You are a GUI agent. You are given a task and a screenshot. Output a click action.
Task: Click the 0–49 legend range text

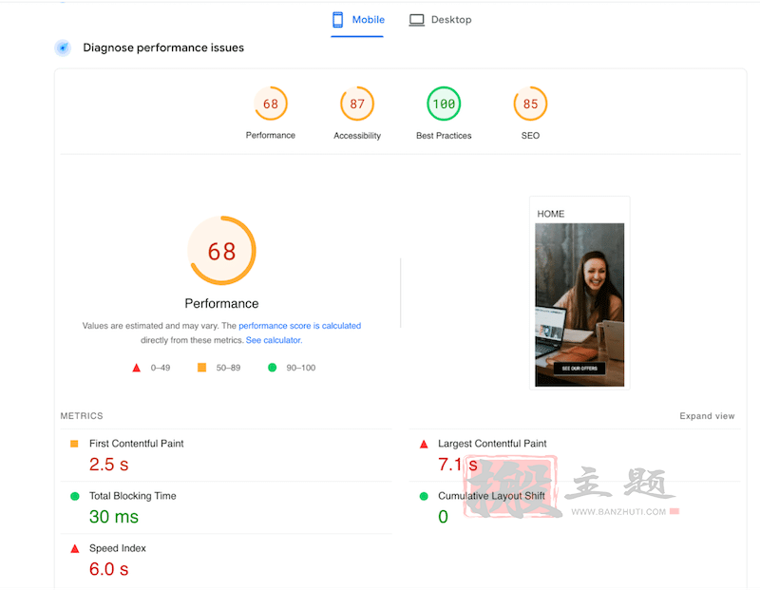(161, 368)
